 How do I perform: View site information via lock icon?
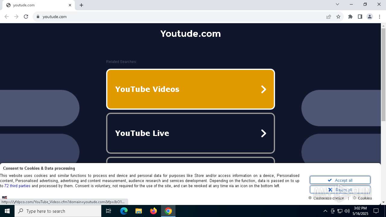(38, 17)
